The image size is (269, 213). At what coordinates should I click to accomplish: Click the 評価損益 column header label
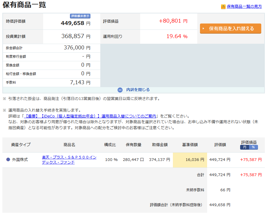pos(249,142)
